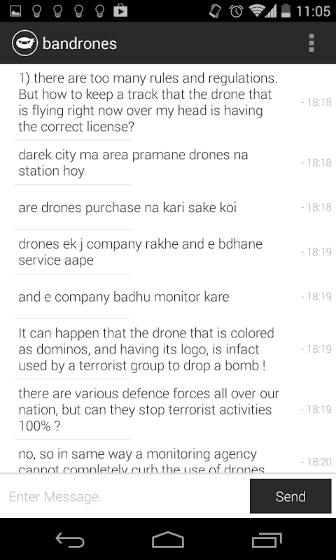Viewport: 336px width, 560px height.
Task: Tap the 11:05 clock in status bar
Action: coord(313,11)
